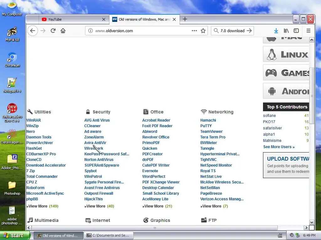
Task: Click the vertical scrollbar down arrow
Action: point(312,222)
